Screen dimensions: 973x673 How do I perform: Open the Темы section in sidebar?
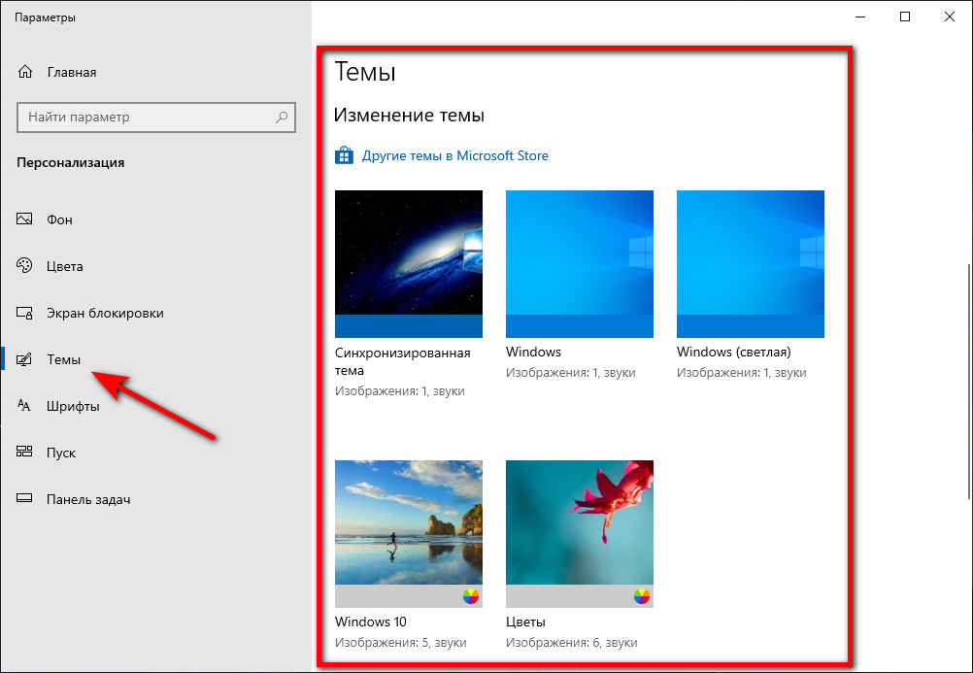64,359
